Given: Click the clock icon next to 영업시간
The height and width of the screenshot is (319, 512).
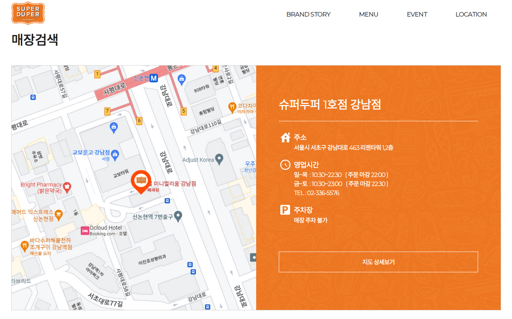Looking at the screenshot, I should point(285,165).
